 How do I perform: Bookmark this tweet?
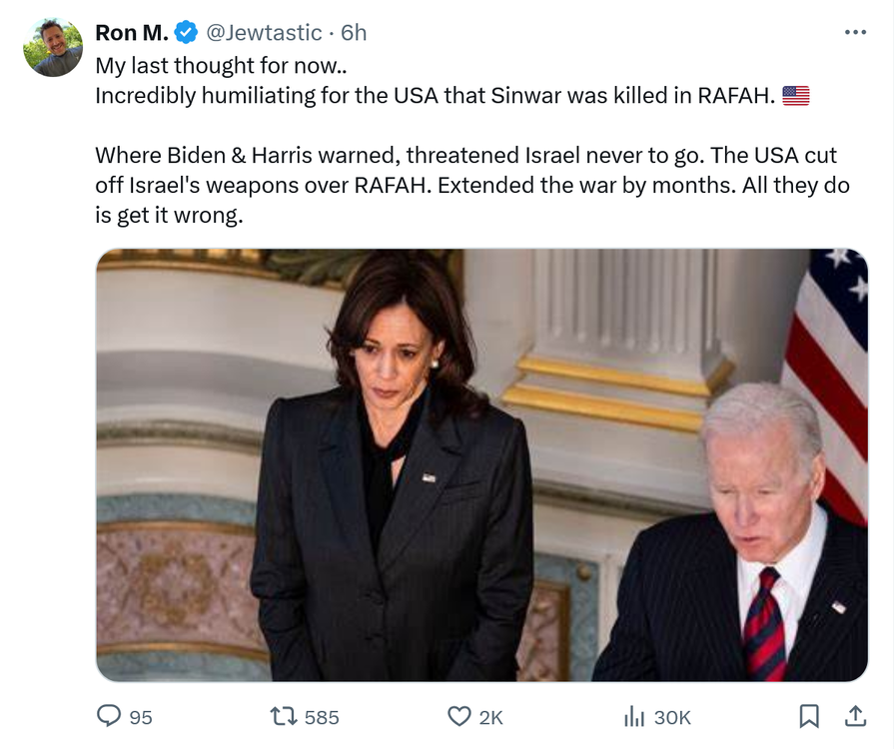coord(809,716)
